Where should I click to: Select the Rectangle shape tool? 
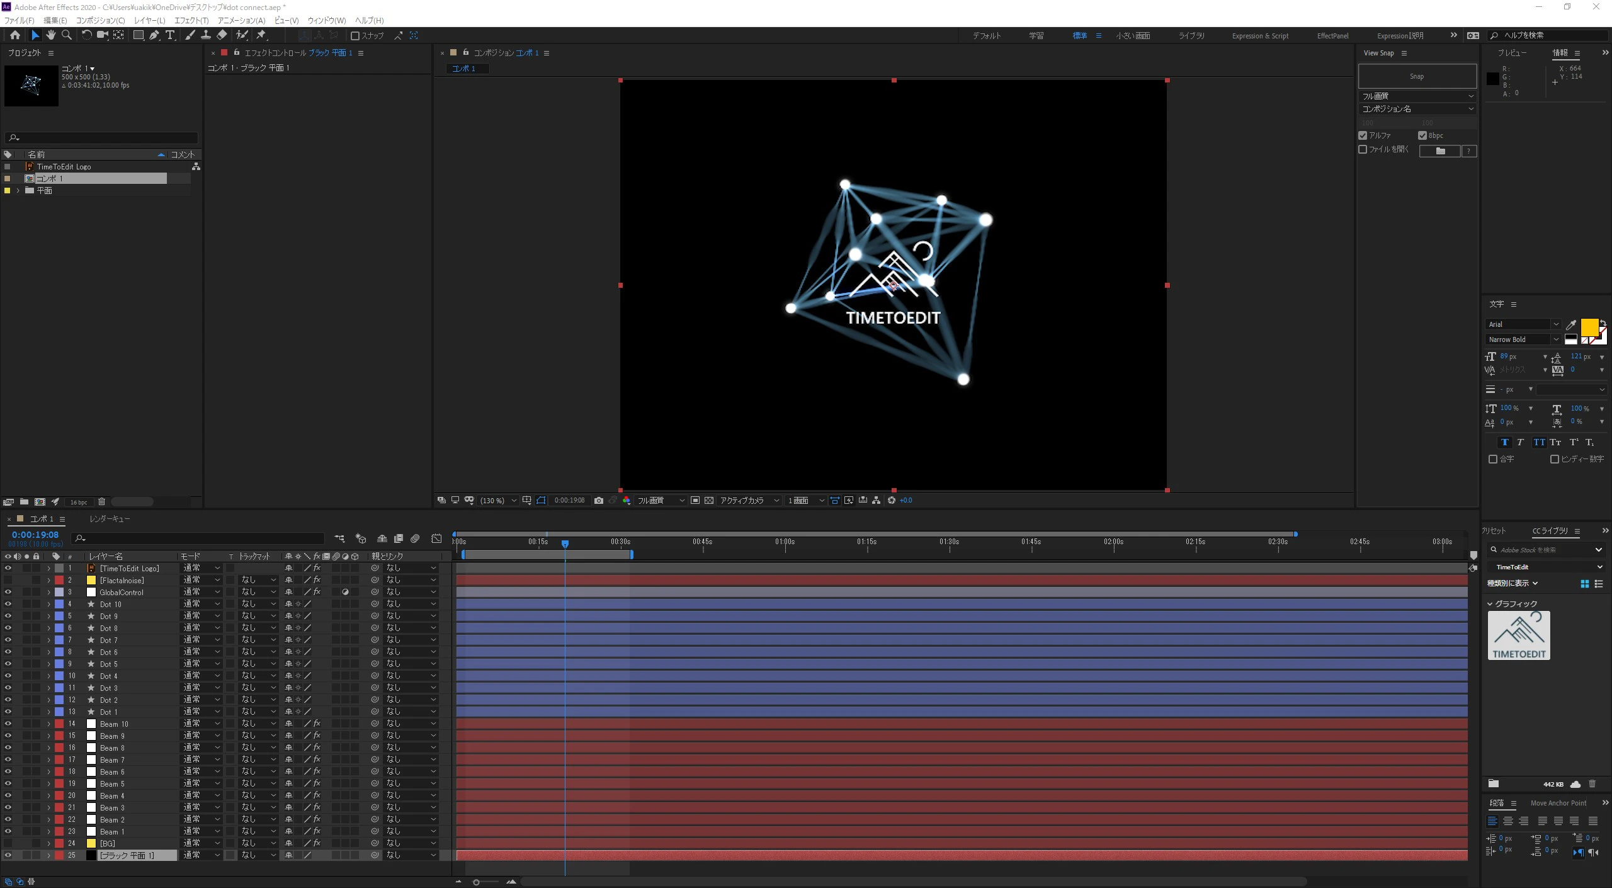click(x=138, y=35)
